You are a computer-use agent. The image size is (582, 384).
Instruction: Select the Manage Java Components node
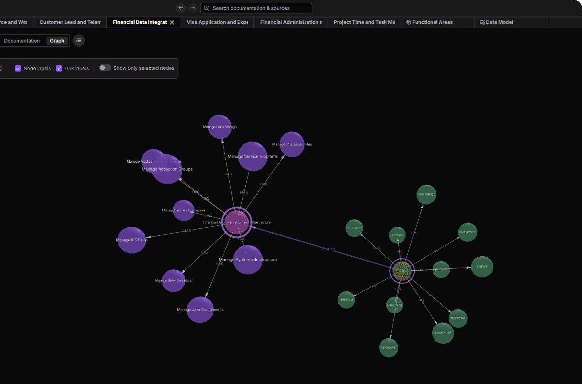200,309
